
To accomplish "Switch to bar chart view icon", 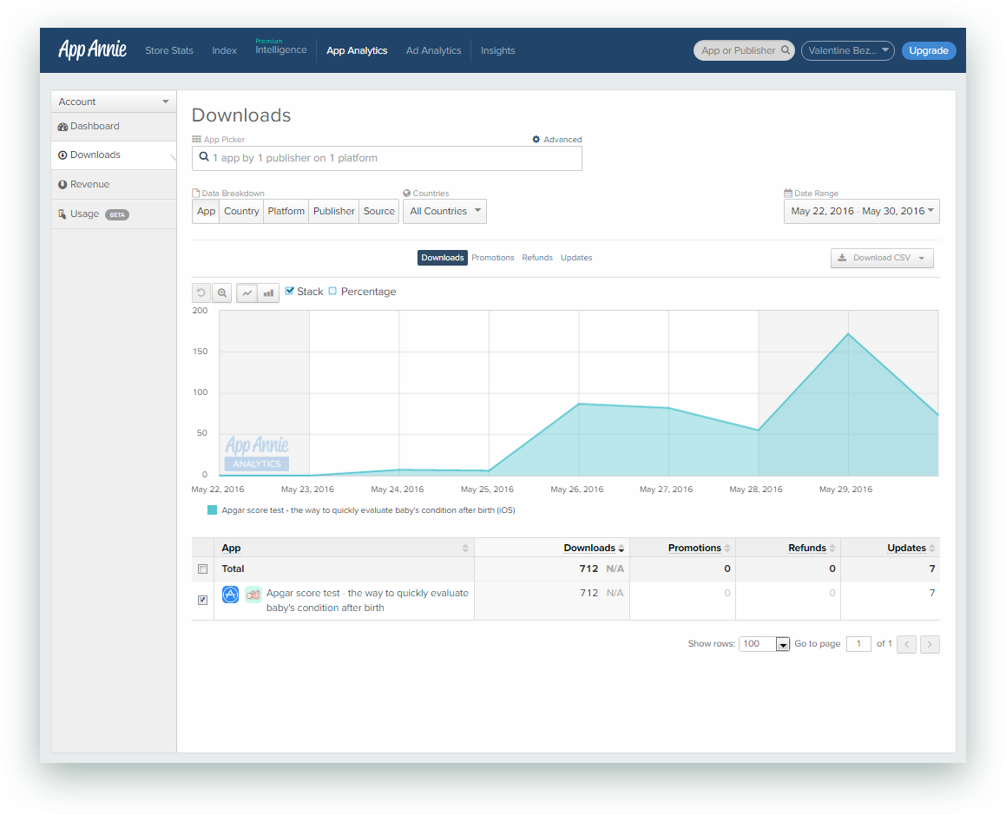I will coord(269,293).
